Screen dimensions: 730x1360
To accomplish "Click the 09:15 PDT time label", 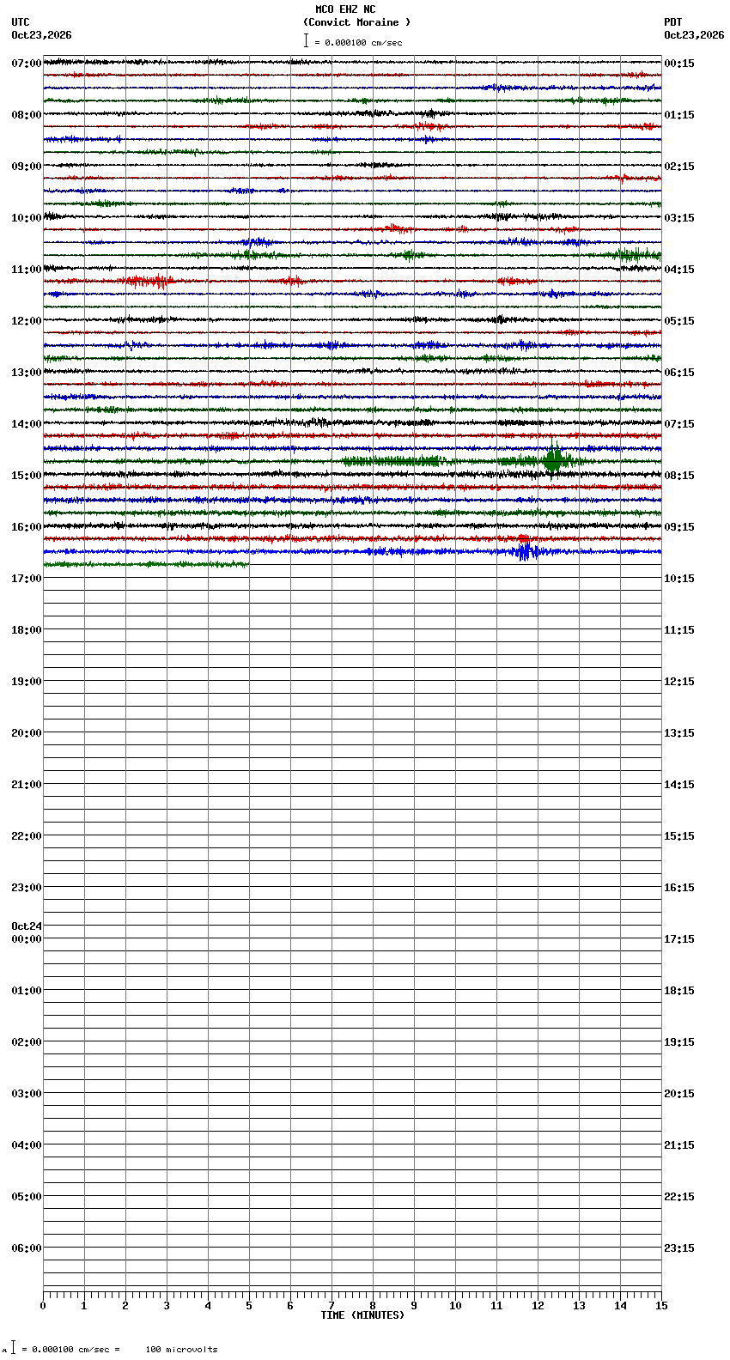I will [x=679, y=527].
